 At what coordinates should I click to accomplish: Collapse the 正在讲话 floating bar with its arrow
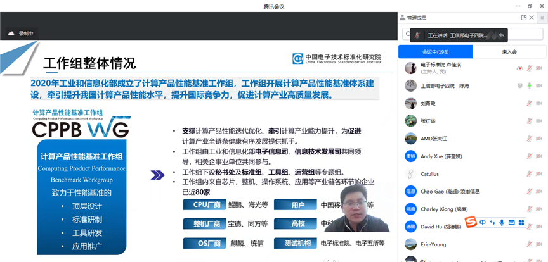coord(501,35)
